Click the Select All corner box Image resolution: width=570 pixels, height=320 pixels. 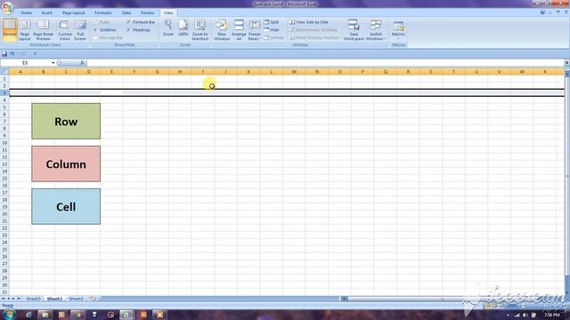[4, 72]
